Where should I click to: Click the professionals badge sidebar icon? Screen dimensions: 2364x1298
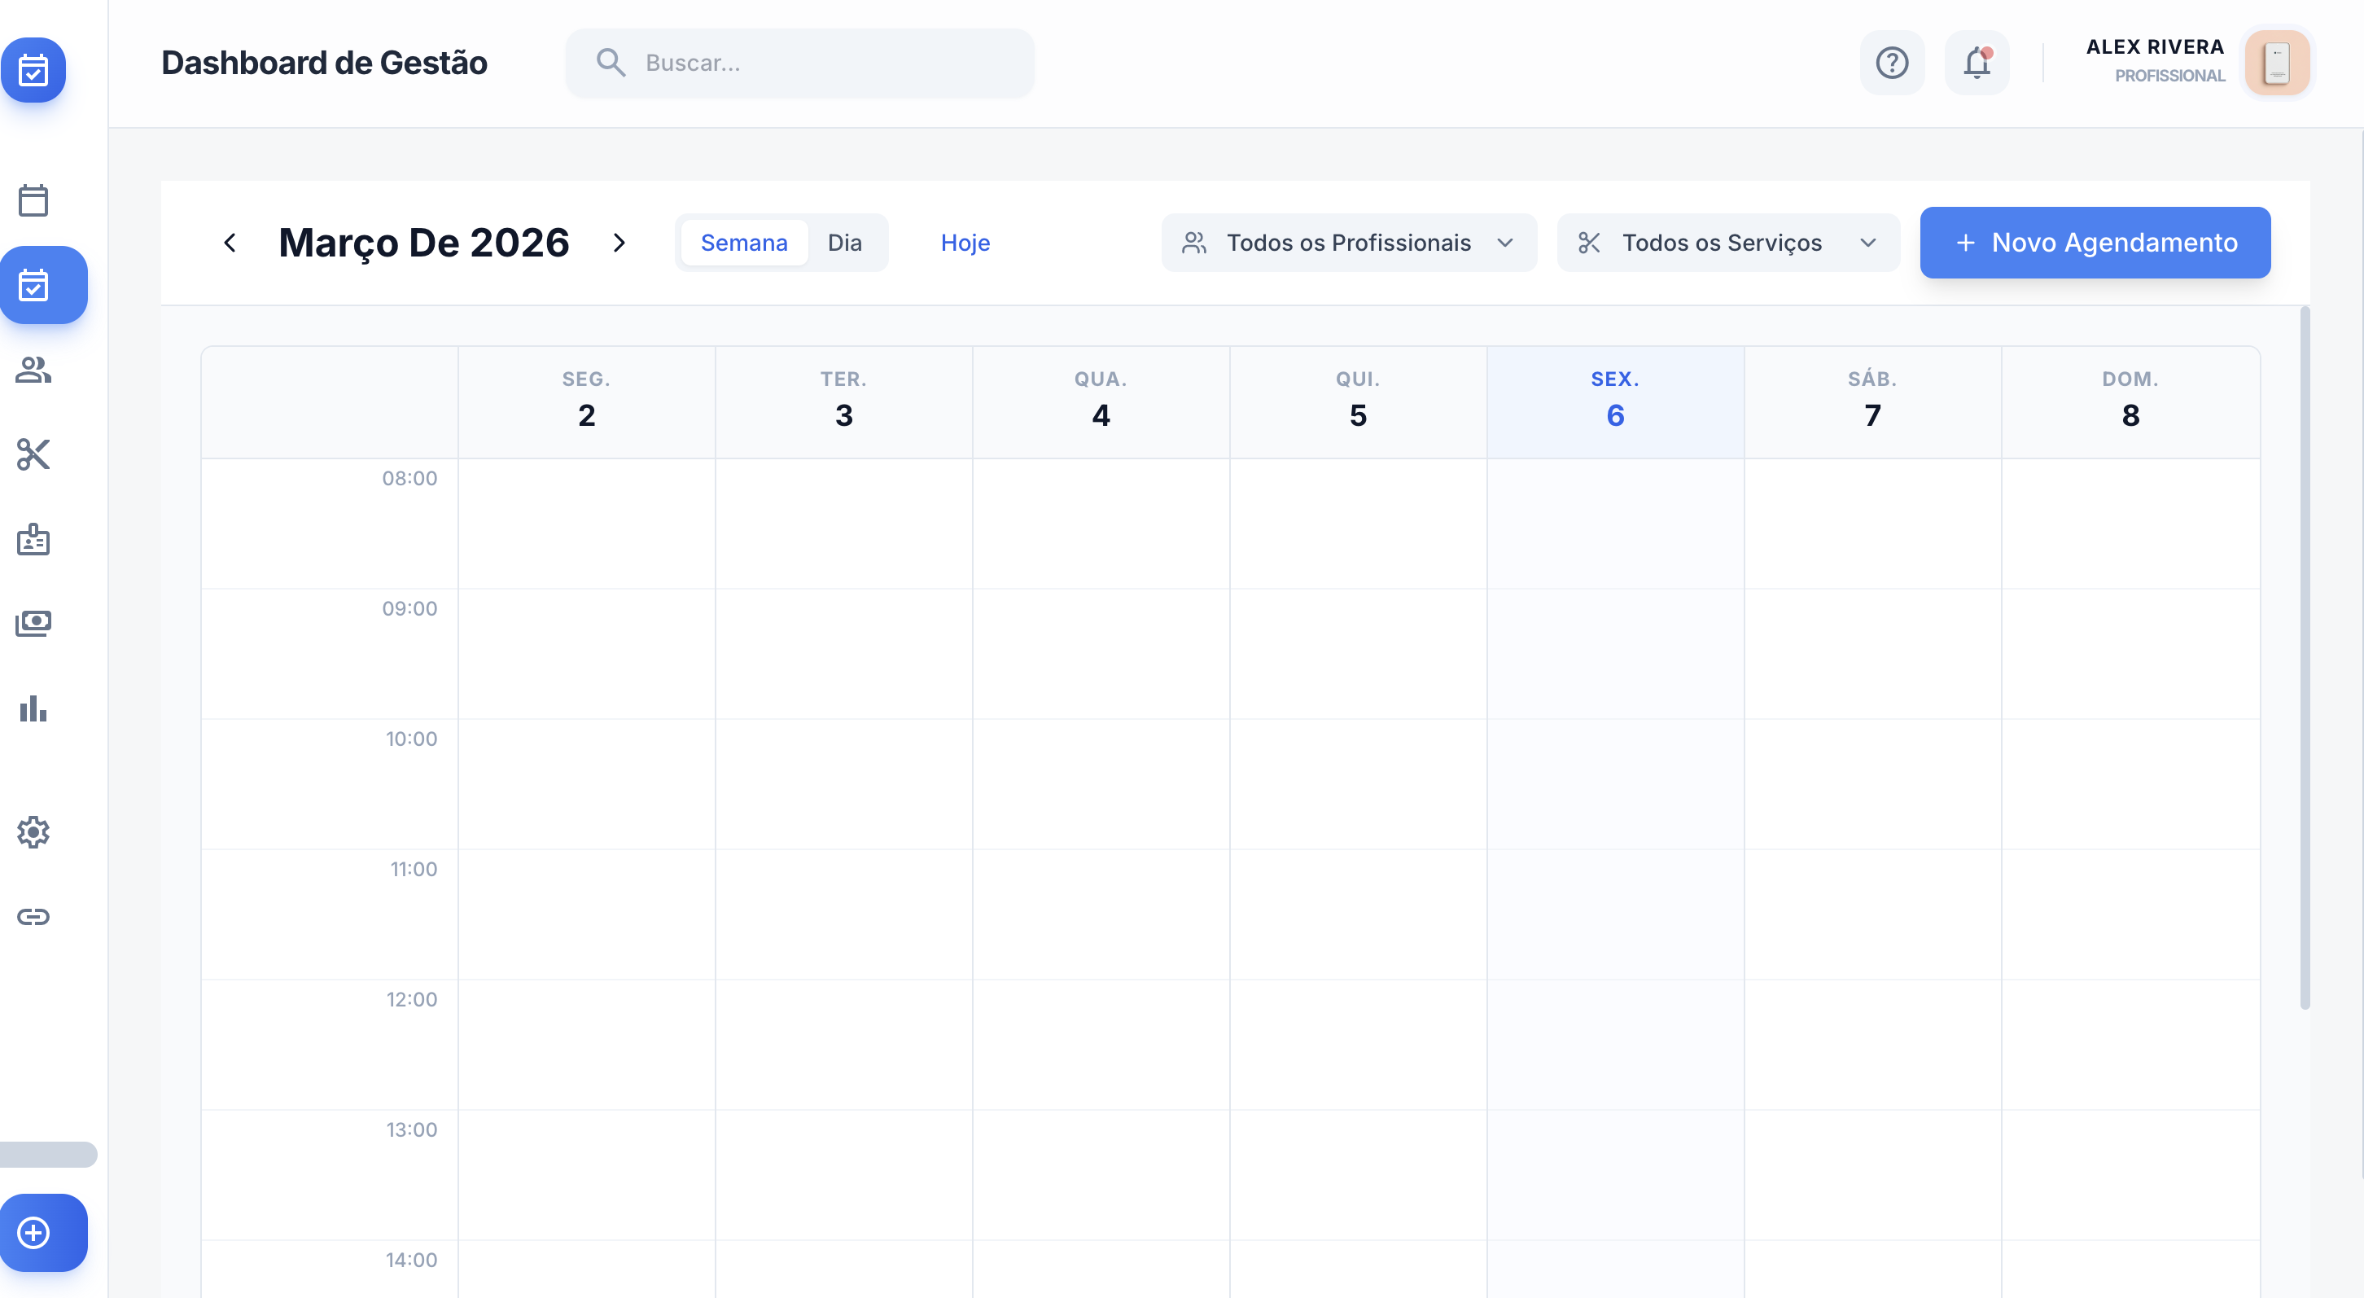point(34,540)
